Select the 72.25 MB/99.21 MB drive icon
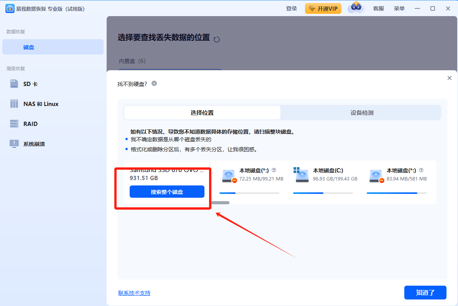The width and height of the screenshot is (458, 306). coord(228,175)
